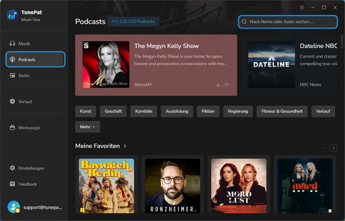The height and width of the screenshot is (221, 345).
Task: Open the Ronzheimer podcast
Action: (172, 186)
